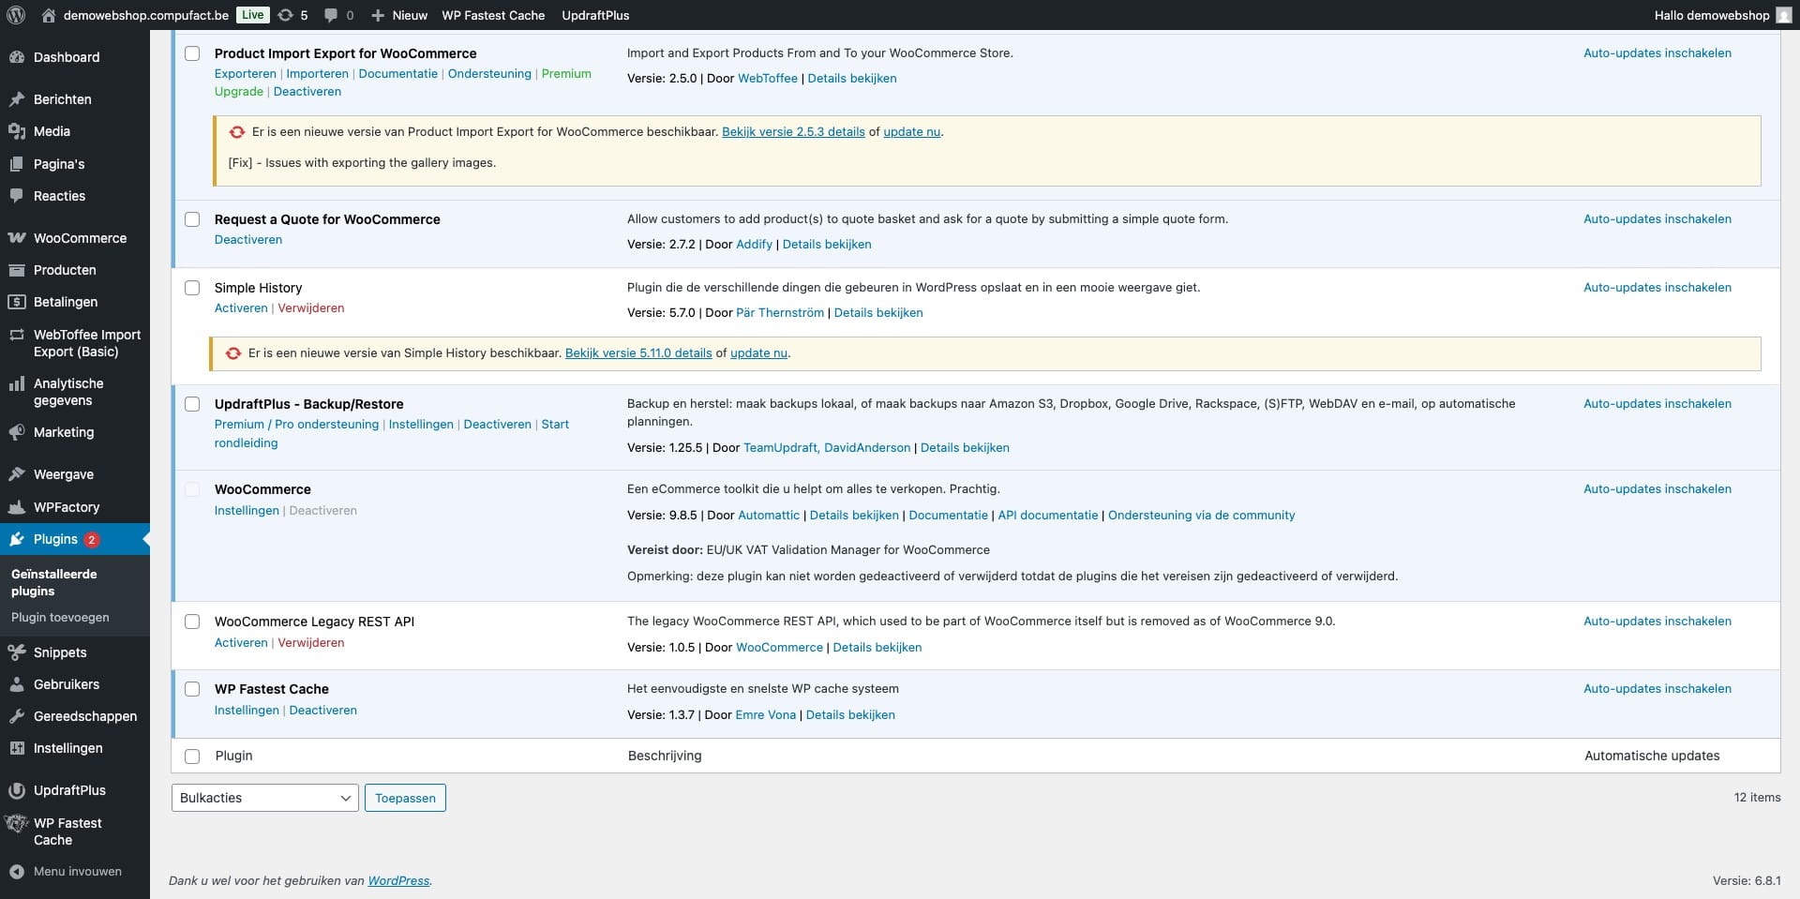
Task: Click the Analytische gegevens chart icon
Action: [17, 383]
